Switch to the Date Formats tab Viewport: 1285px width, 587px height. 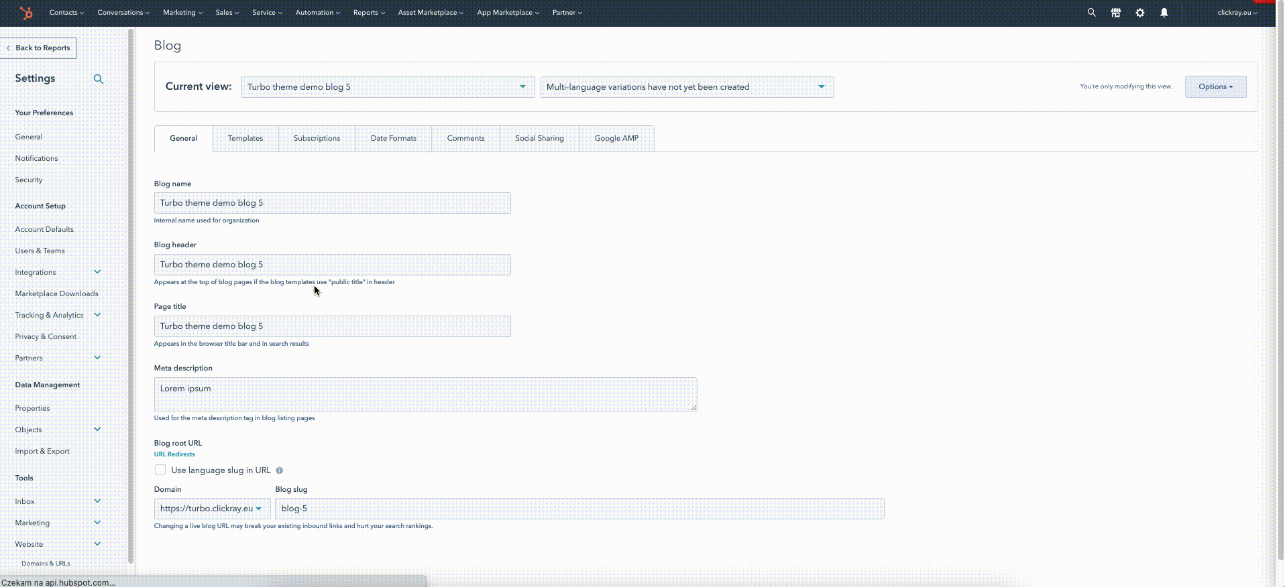[394, 138]
